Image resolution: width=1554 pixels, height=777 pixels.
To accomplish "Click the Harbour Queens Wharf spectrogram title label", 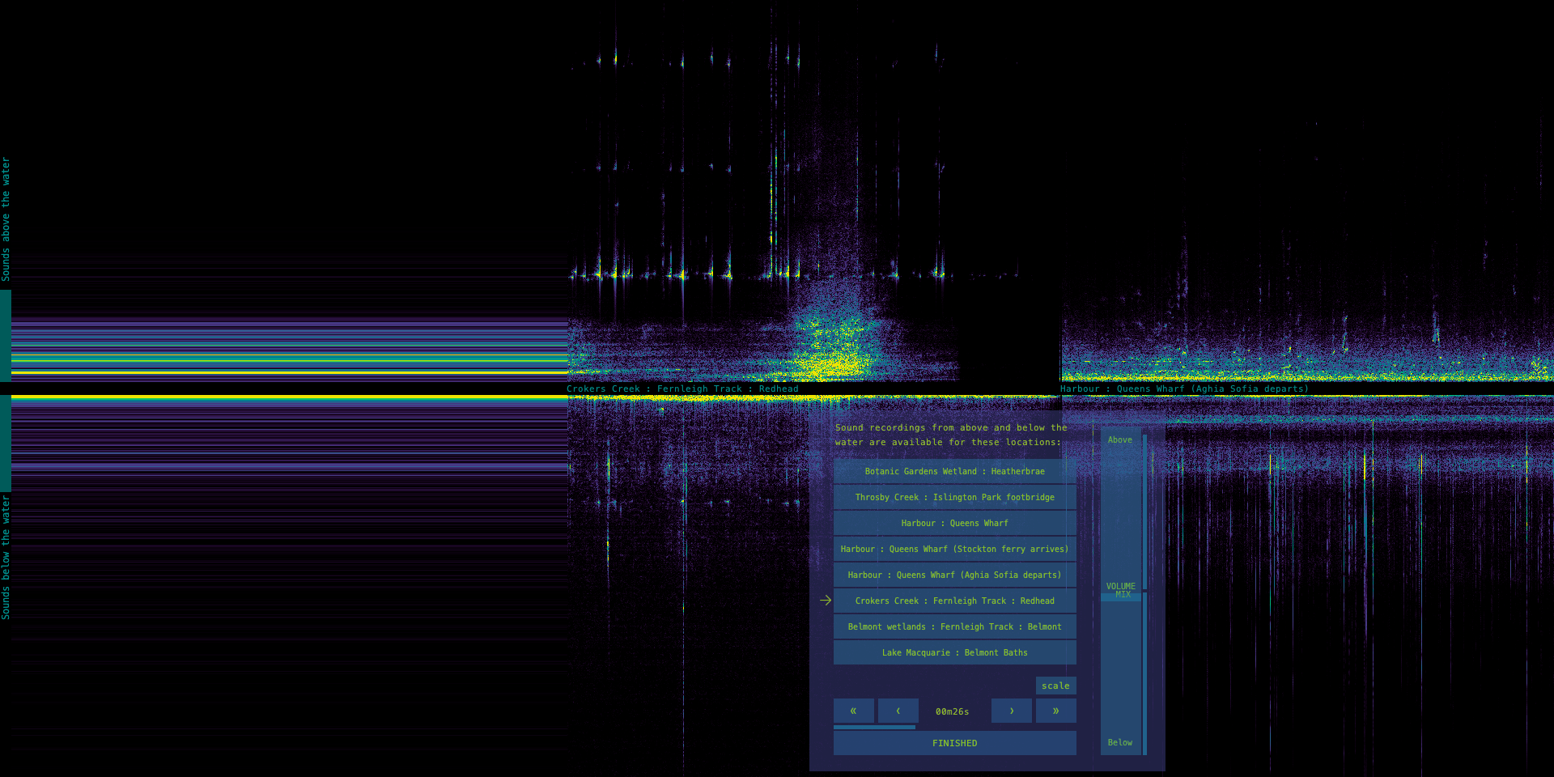I will [1184, 388].
